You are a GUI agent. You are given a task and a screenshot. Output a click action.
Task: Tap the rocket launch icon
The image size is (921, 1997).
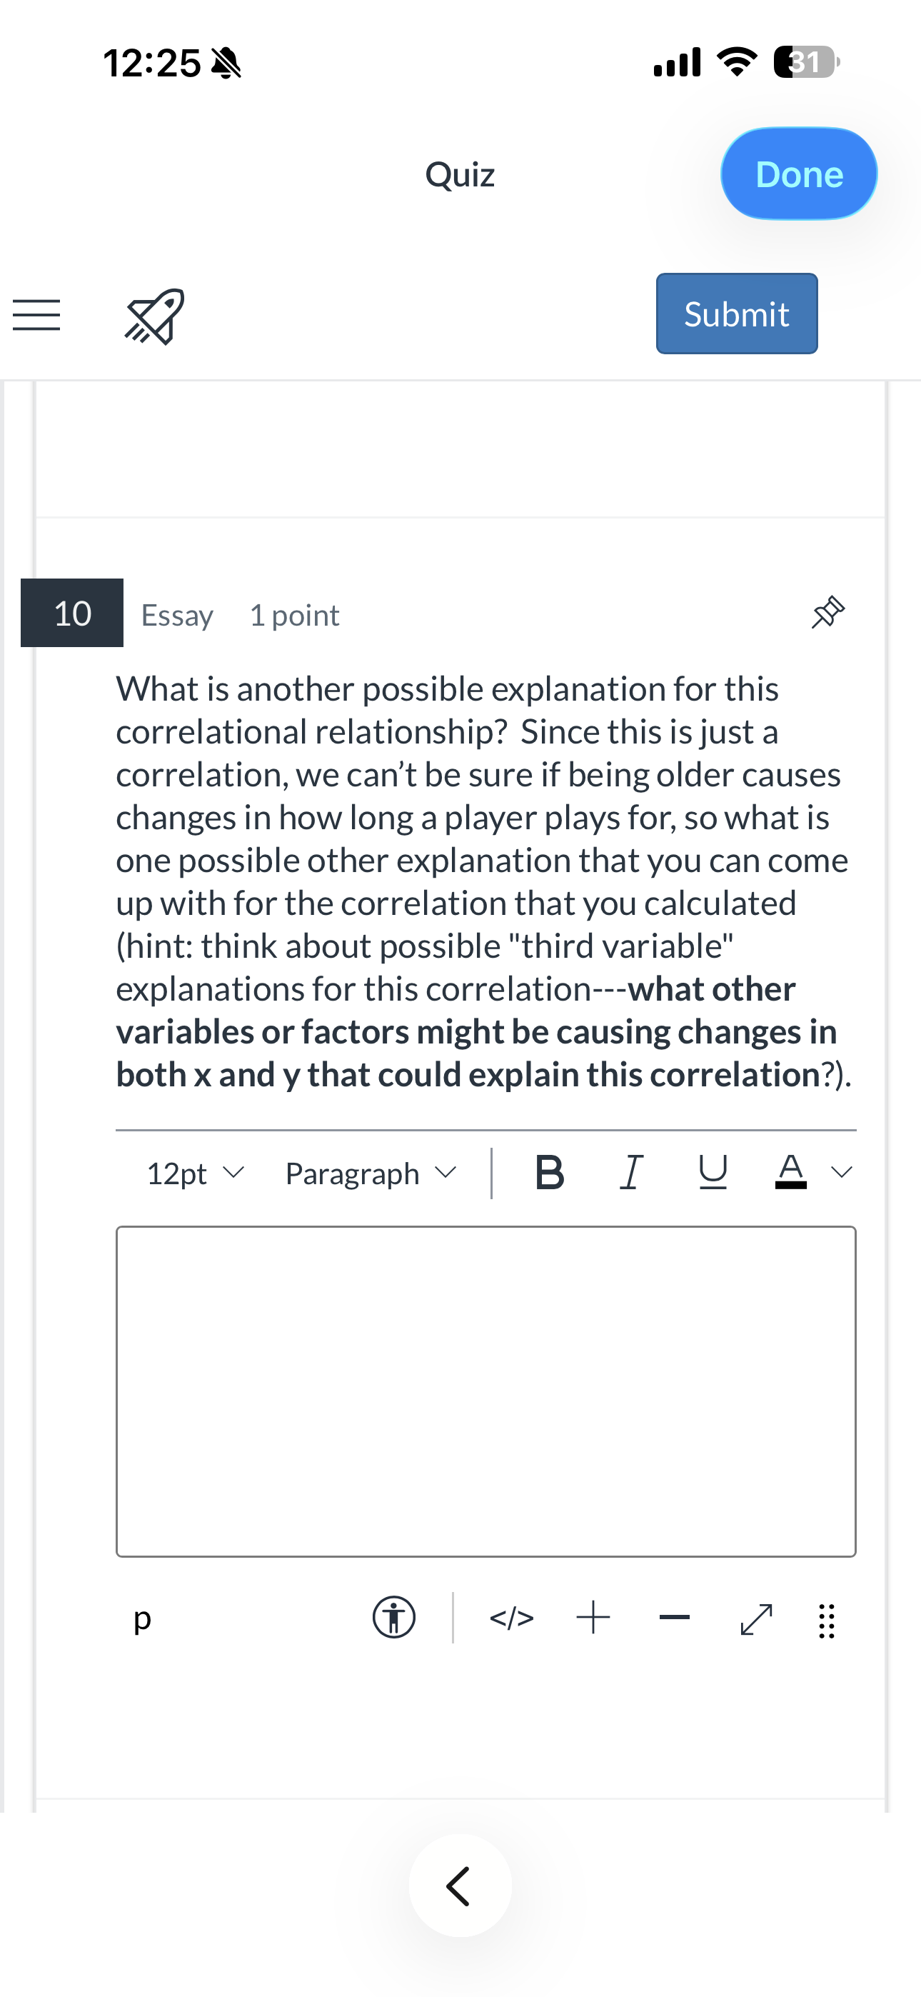(154, 316)
